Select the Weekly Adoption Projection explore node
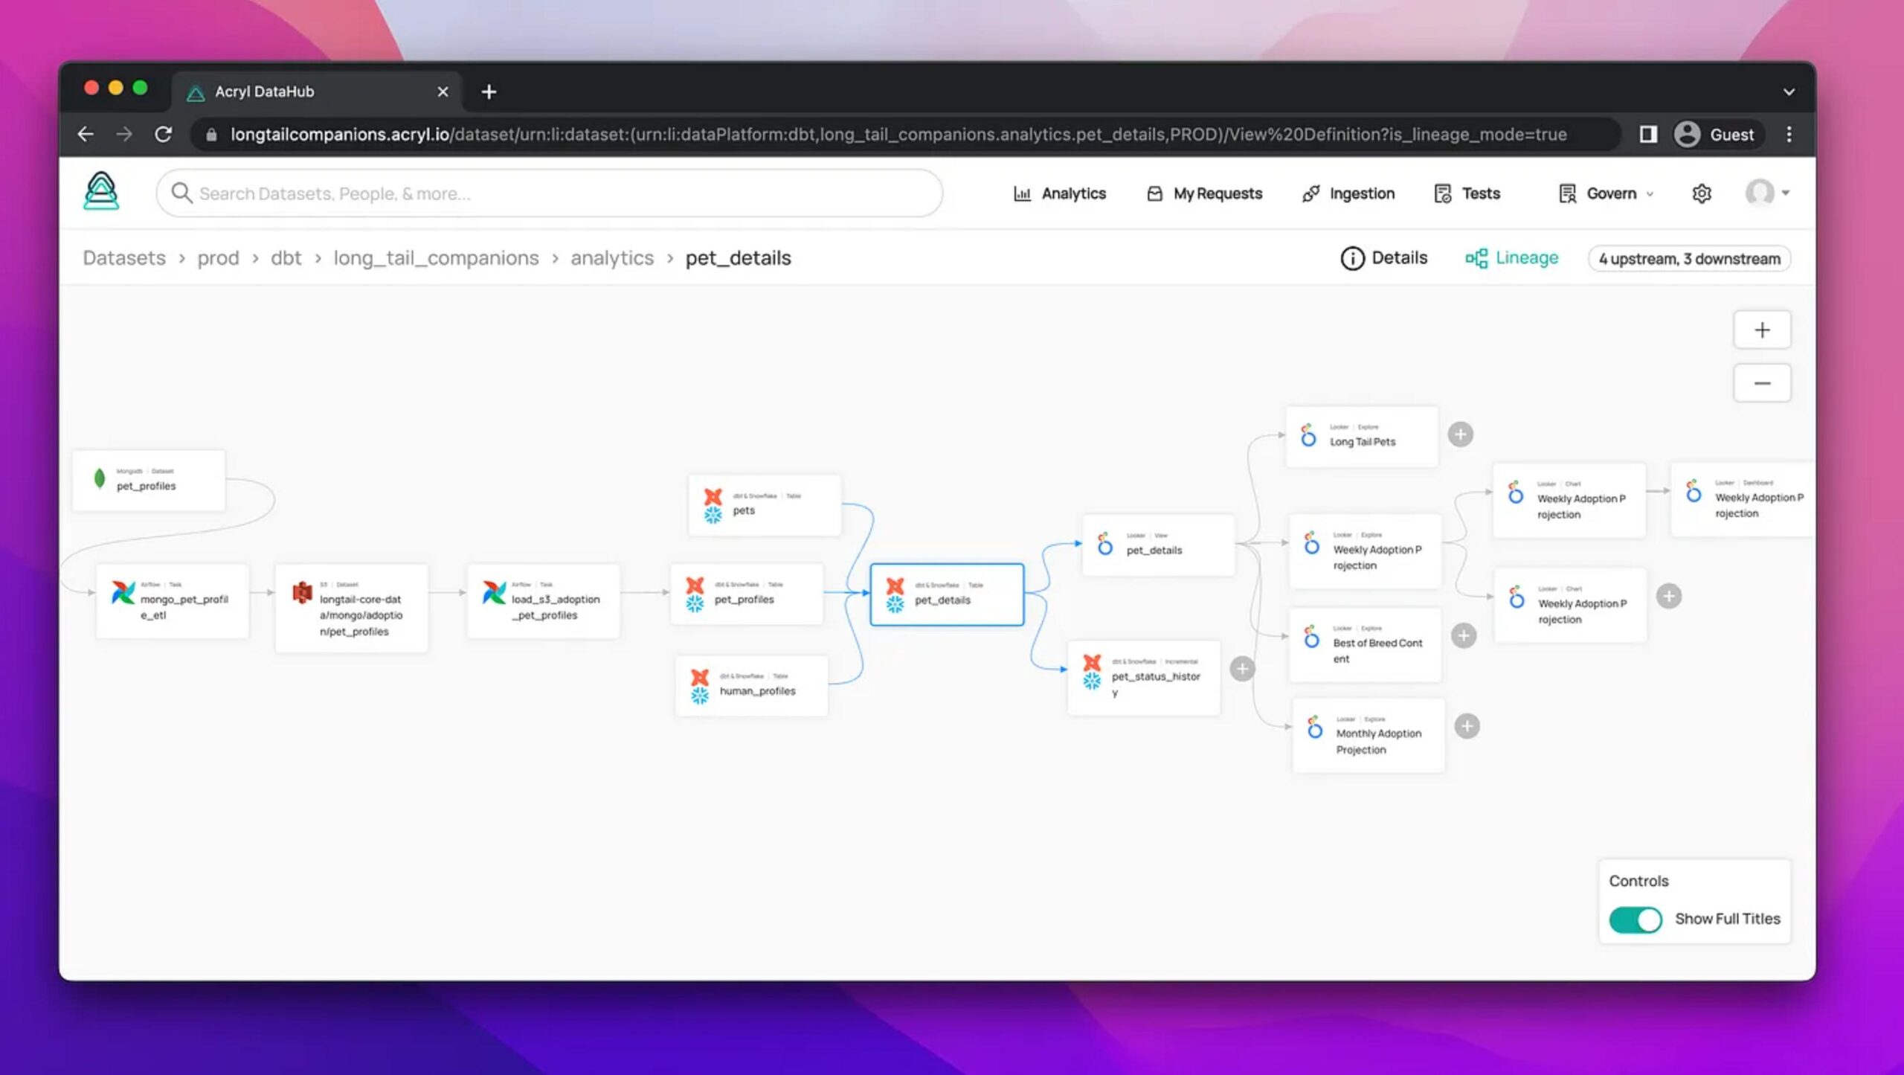Viewport: 1904px width, 1075px height. (1365, 551)
